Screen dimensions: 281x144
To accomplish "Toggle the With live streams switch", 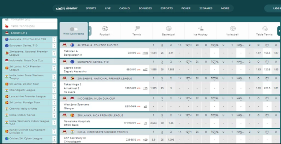I will click(x=74, y=29).
